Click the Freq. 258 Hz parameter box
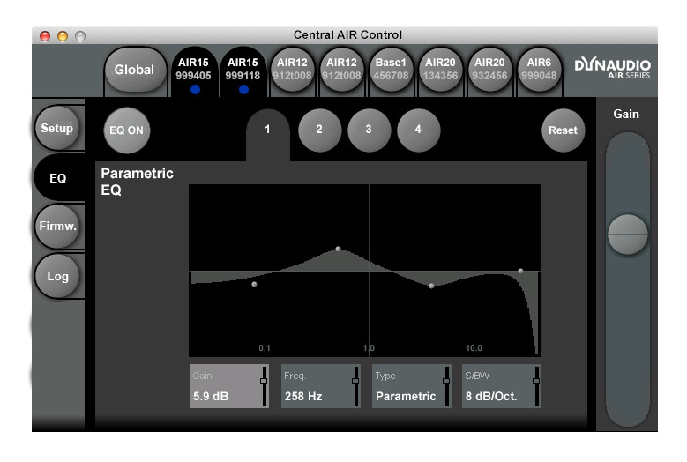Viewport: 687px width, 462px height. tap(321, 386)
